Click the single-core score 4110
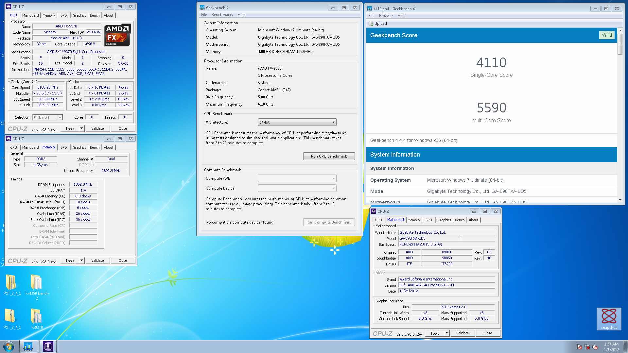Image resolution: width=628 pixels, height=353 pixels. coord(491,62)
